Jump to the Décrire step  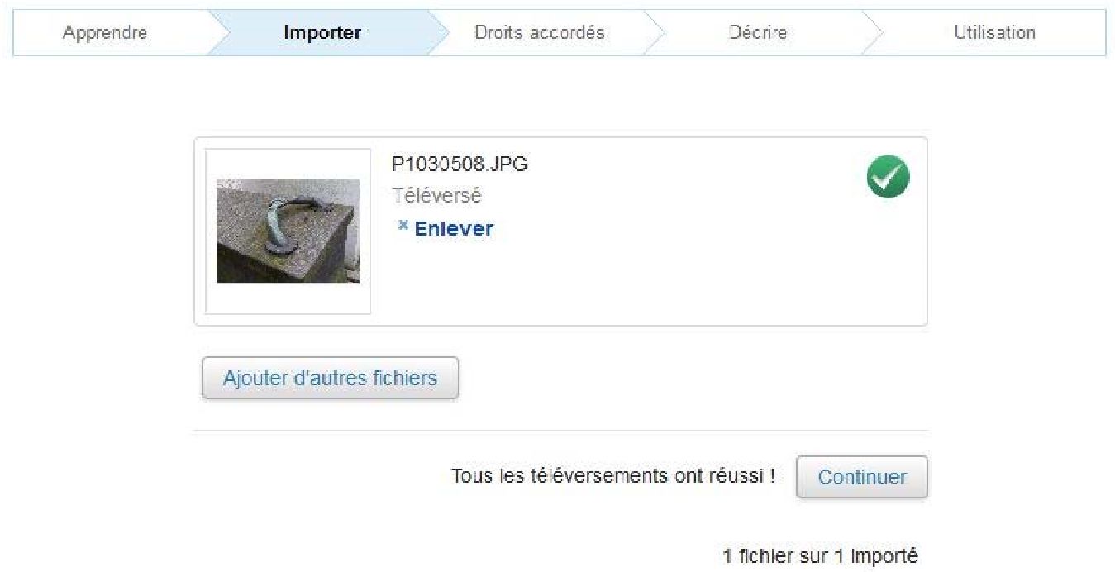tap(758, 33)
